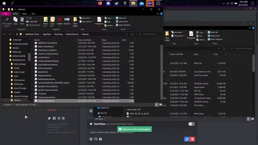Click Invert selection in themes window ribbon
Viewport: 258px width, 145px height.
pos(123,25)
